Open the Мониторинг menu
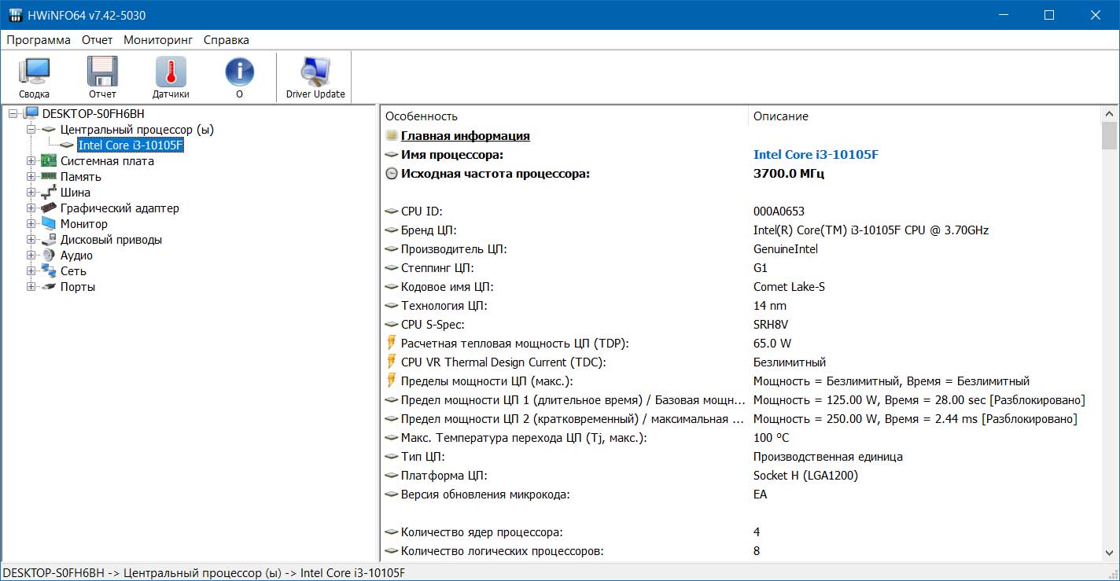 pyautogui.click(x=158, y=40)
